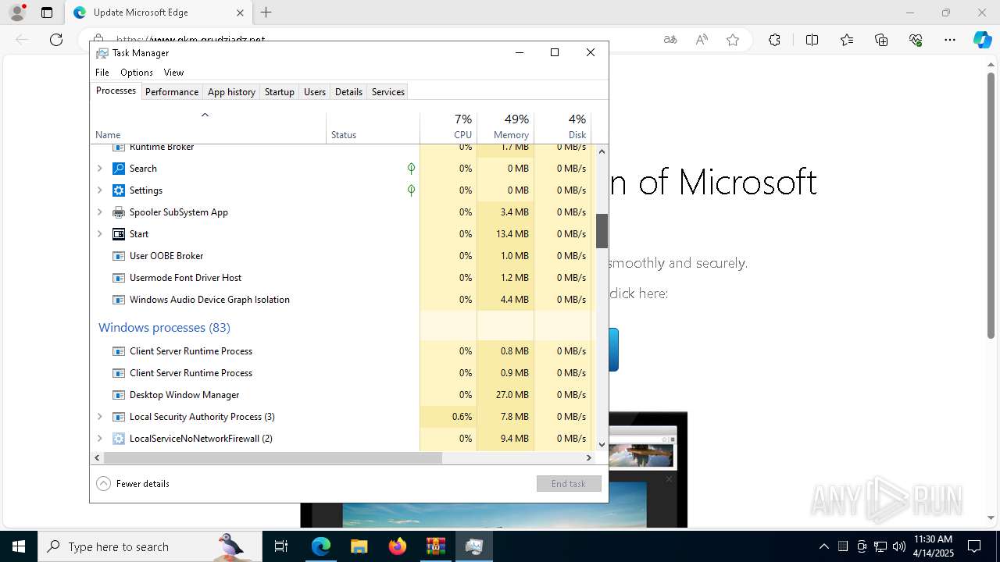Sort by Name column header
The image size is (1000, 562).
[208, 128]
